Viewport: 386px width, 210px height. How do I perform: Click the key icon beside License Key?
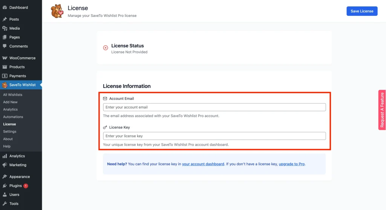click(105, 127)
